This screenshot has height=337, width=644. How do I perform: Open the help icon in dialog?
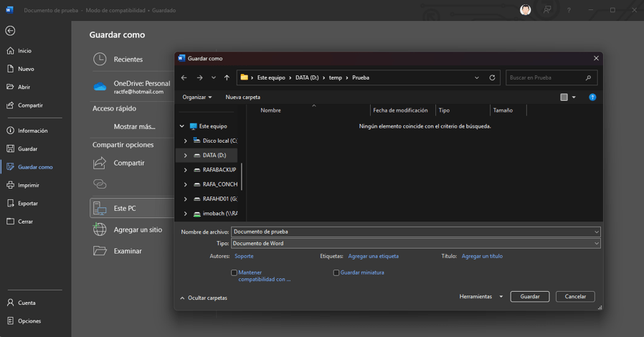(x=592, y=98)
